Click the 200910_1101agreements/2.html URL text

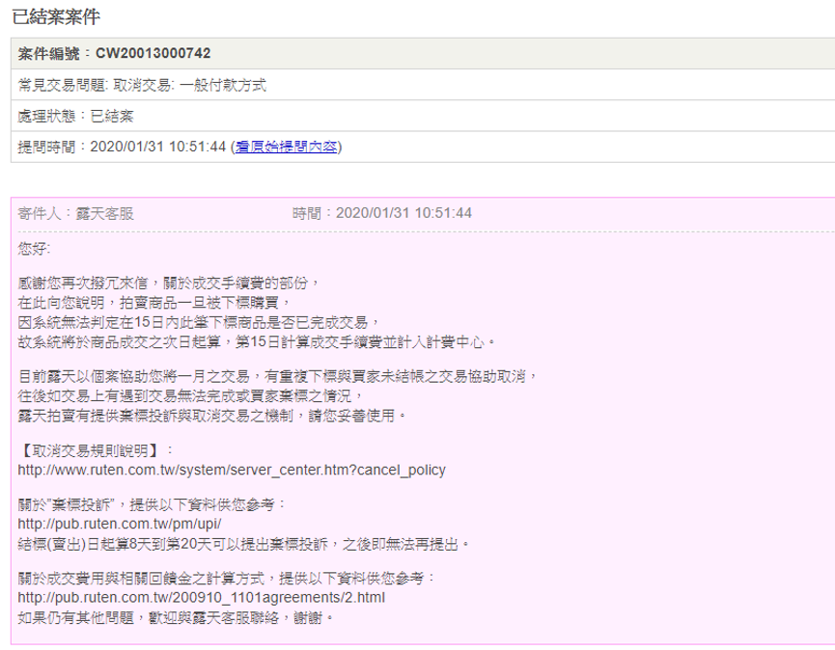tap(202, 598)
